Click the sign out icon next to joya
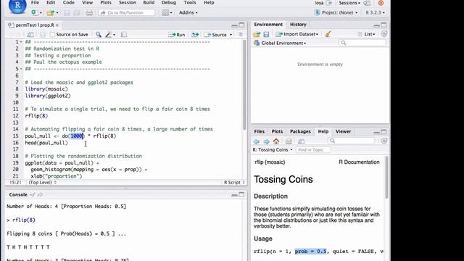This screenshot has height=261, width=464. (328, 3)
